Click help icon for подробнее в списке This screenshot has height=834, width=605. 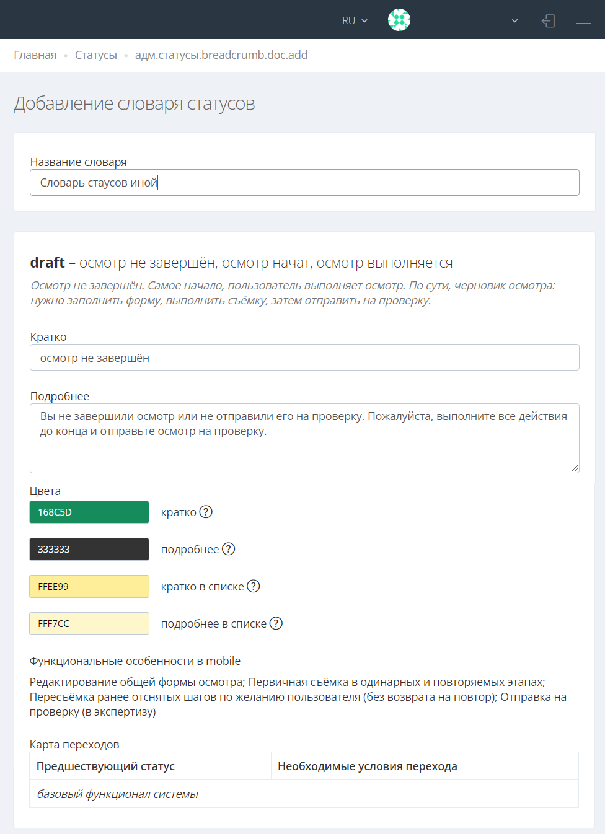pos(276,623)
